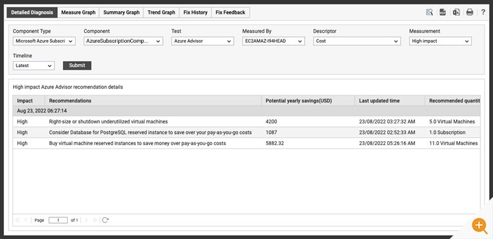Click the orange zoom-in magnifier icon

pos(479,225)
